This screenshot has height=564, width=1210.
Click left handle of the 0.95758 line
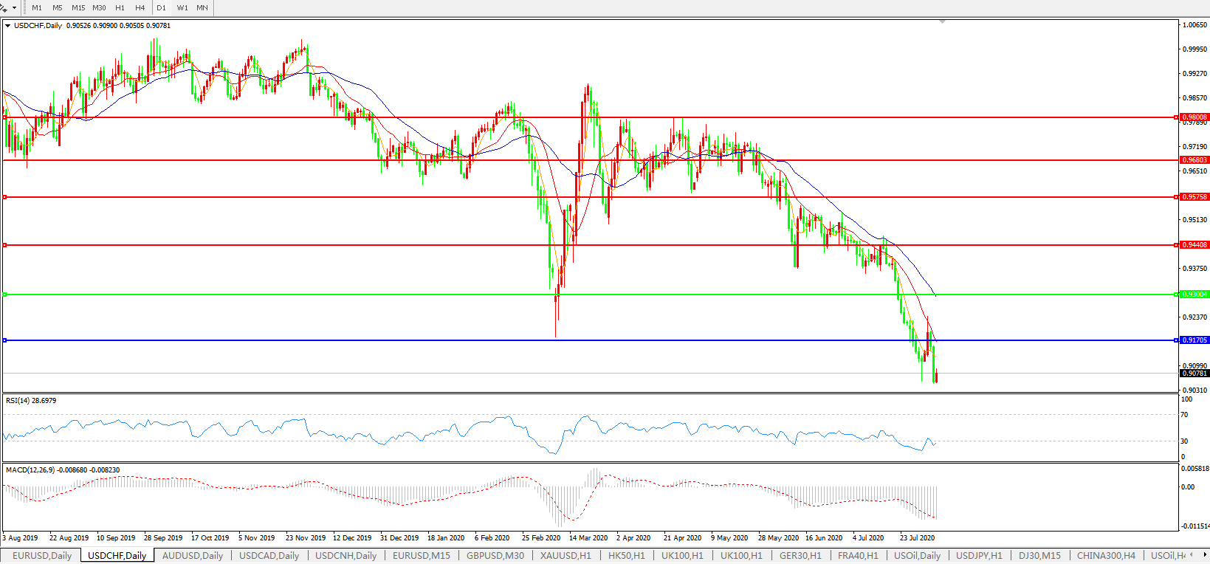[x=5, y=197]
